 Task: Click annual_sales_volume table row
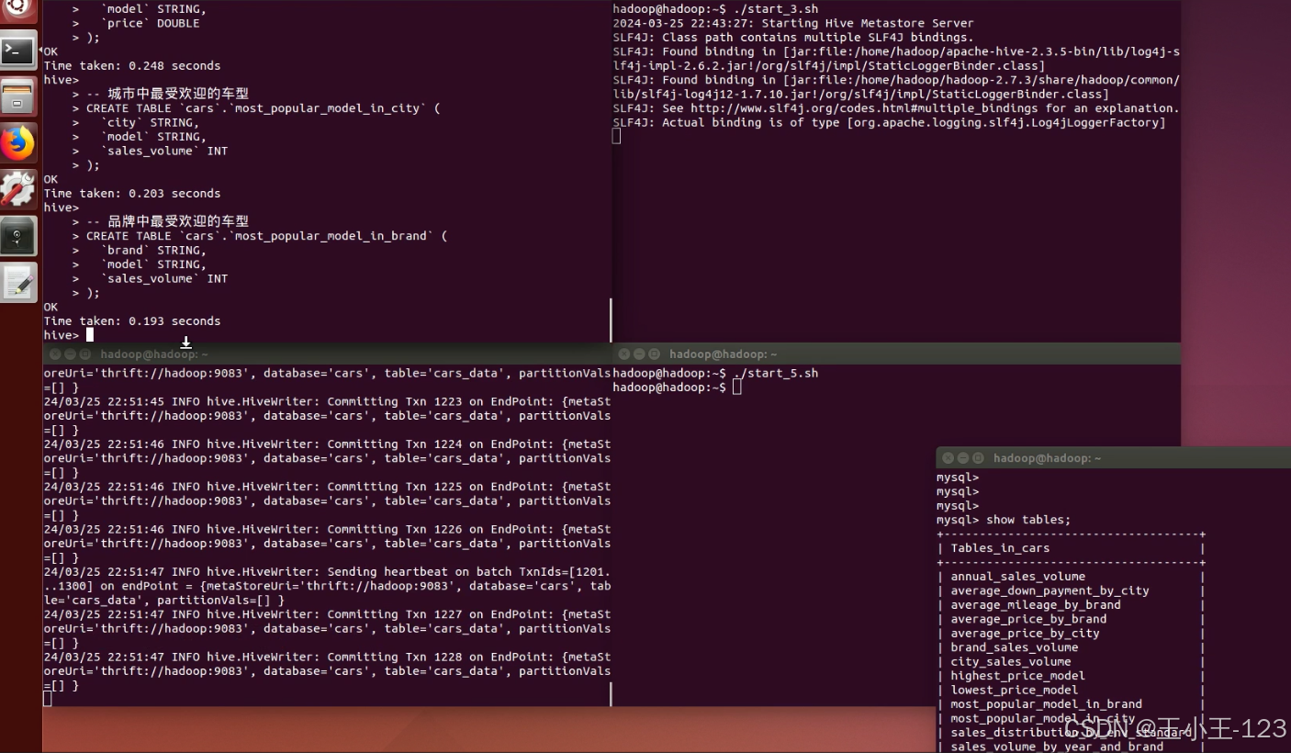coord(1018,577)
